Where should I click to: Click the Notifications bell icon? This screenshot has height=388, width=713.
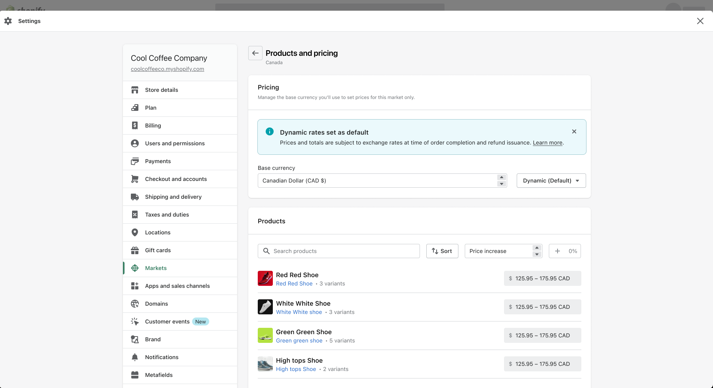135,357
